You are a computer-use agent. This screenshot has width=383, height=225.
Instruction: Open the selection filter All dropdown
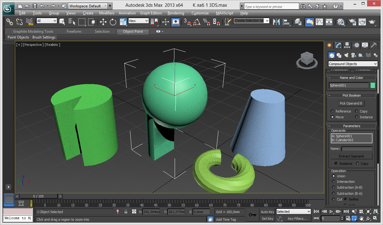[46, 21]
